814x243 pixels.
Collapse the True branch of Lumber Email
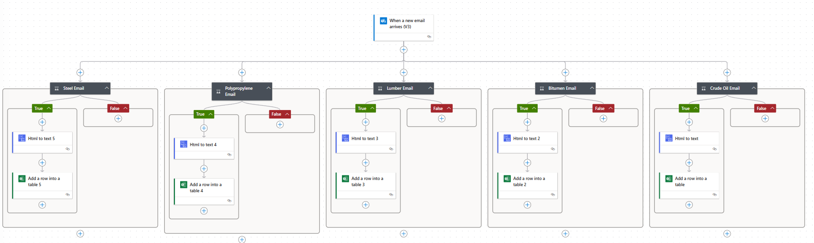pos(372,108)
